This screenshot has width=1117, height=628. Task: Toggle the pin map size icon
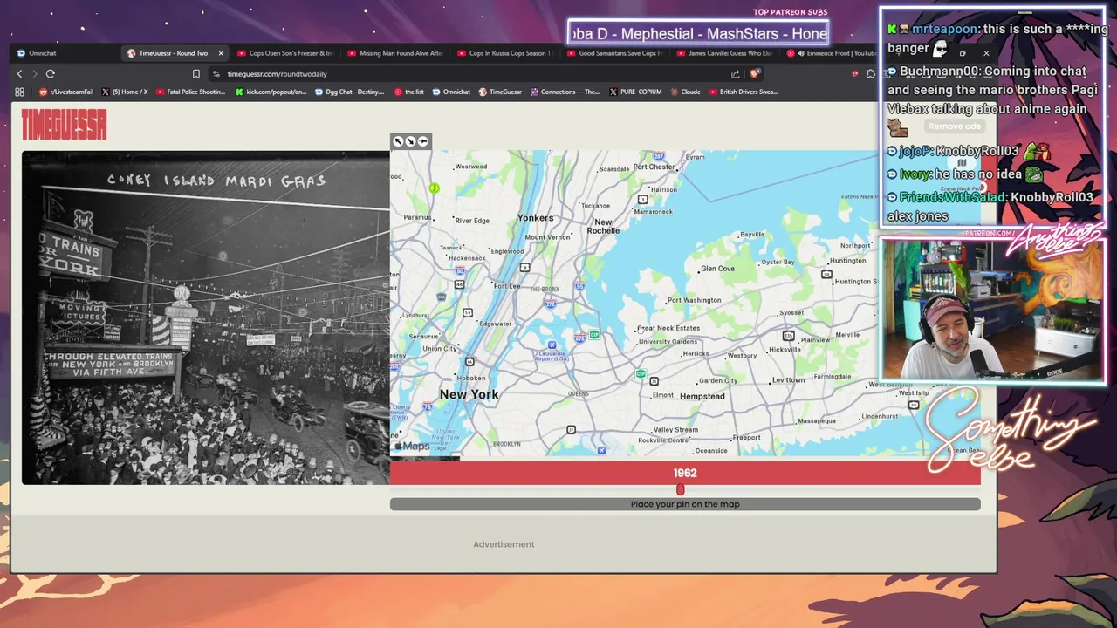tap(423, 141)
